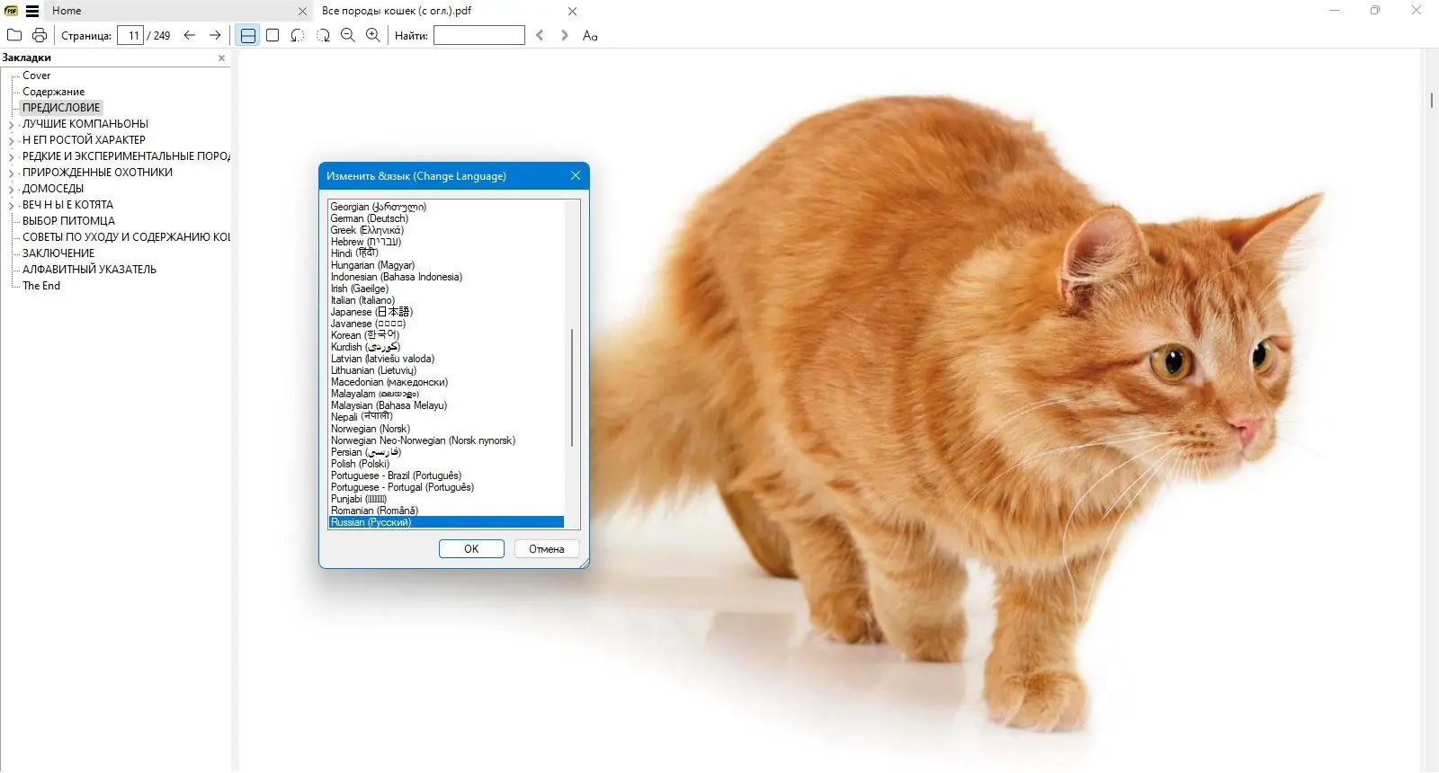This screenshot has width=1439, height=773.
Task: Select Polish (Polski) language
Action: tap(360, 464)
